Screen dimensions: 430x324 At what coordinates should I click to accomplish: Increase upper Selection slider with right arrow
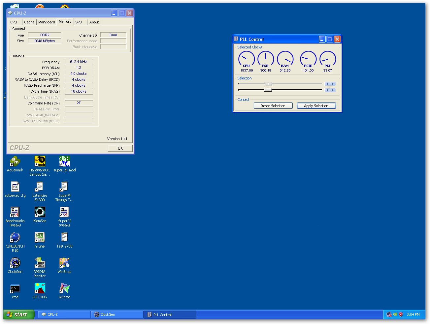pos(333,84)
